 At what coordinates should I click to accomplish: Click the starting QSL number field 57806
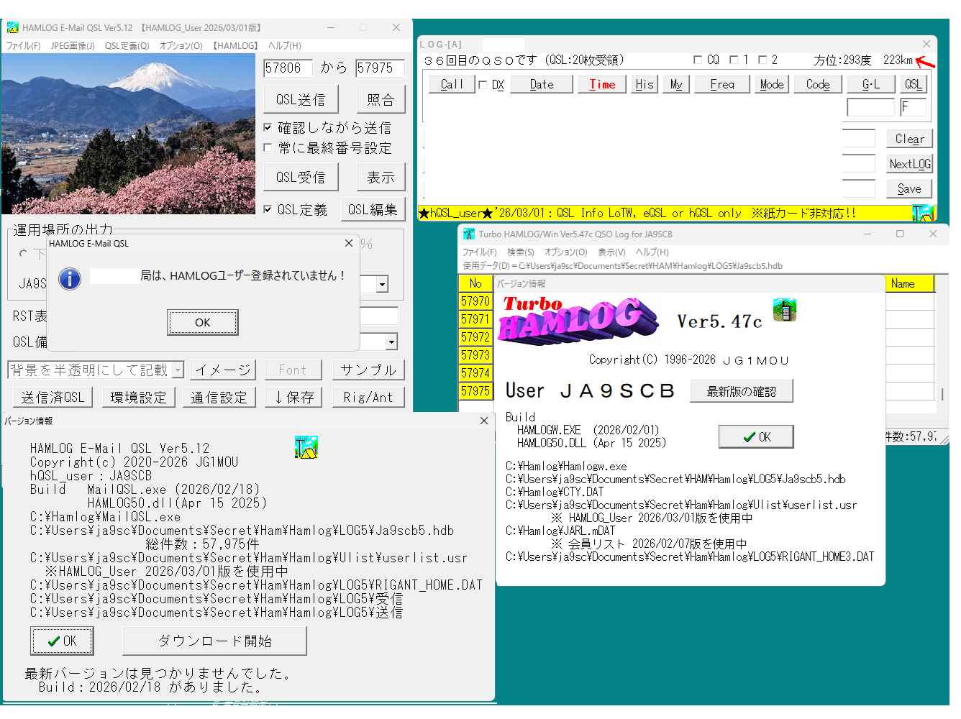pyautogui.click(x=288, y=68)
